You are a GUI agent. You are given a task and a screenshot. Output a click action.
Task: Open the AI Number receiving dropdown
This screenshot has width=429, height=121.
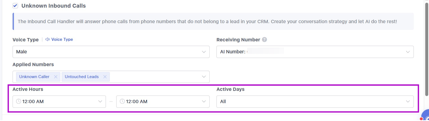click(315, 52)
